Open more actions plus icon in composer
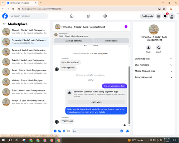 (55, 131)
